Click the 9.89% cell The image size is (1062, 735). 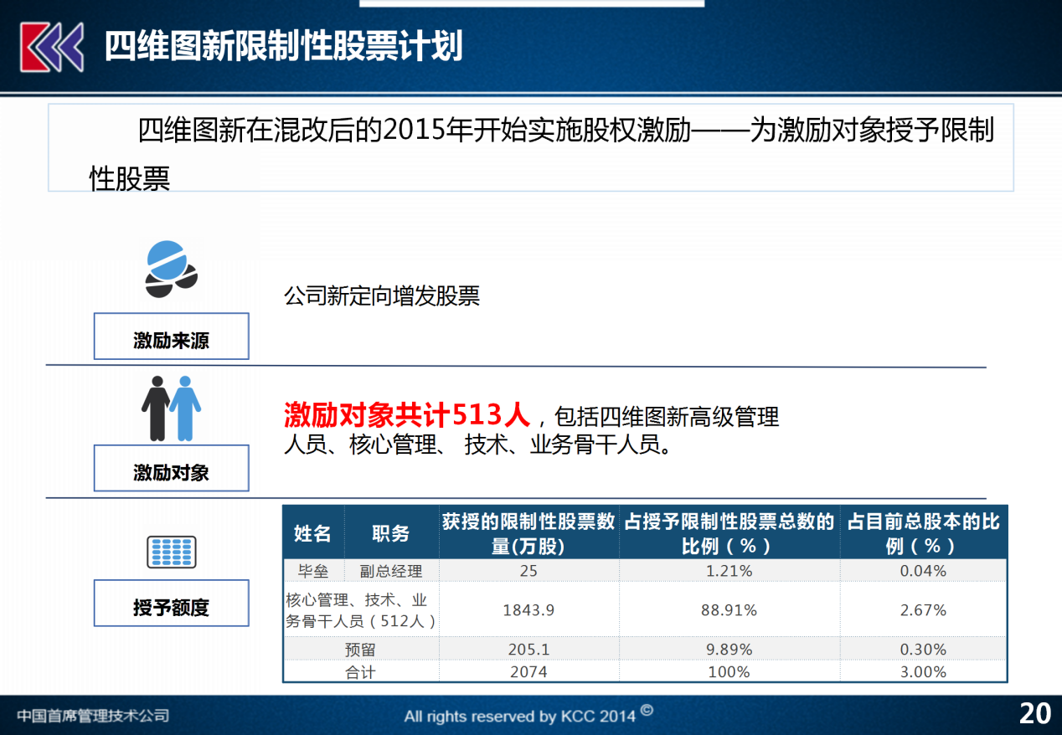click(729, 650)
